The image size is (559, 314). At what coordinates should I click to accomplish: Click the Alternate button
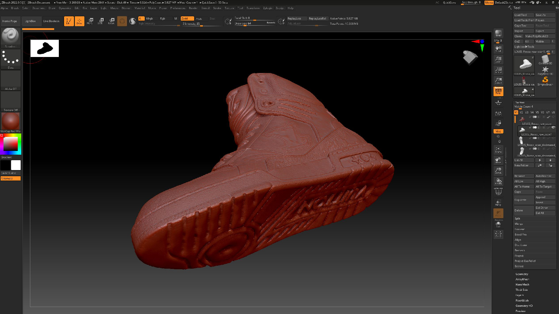point(10,179)
